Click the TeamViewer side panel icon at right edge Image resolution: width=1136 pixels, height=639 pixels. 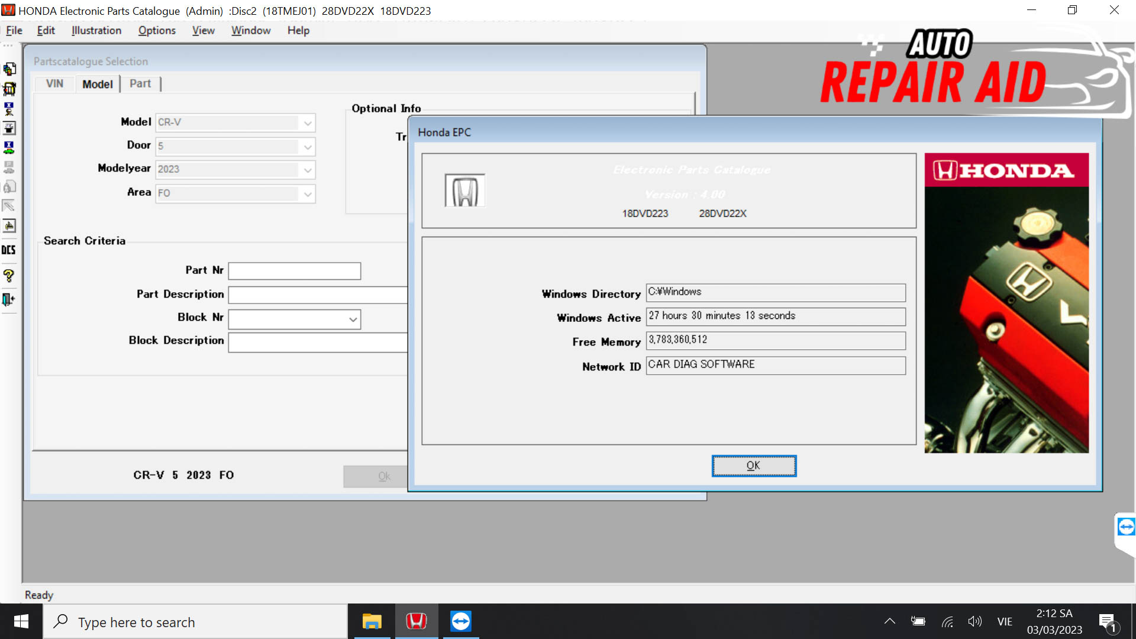[1127, 527]
